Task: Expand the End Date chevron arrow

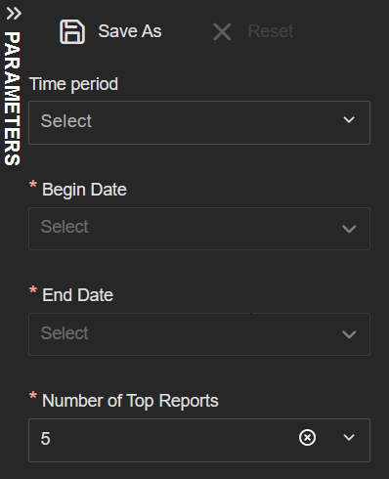Action: pyautogui.click(x=349, y=334)
